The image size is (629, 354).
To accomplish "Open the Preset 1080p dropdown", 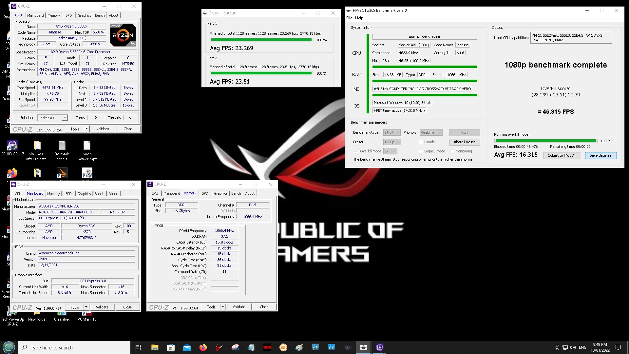I will (392, 142).
